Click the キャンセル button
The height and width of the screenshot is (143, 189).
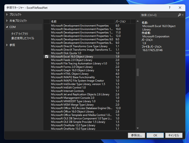pos(174,135)
